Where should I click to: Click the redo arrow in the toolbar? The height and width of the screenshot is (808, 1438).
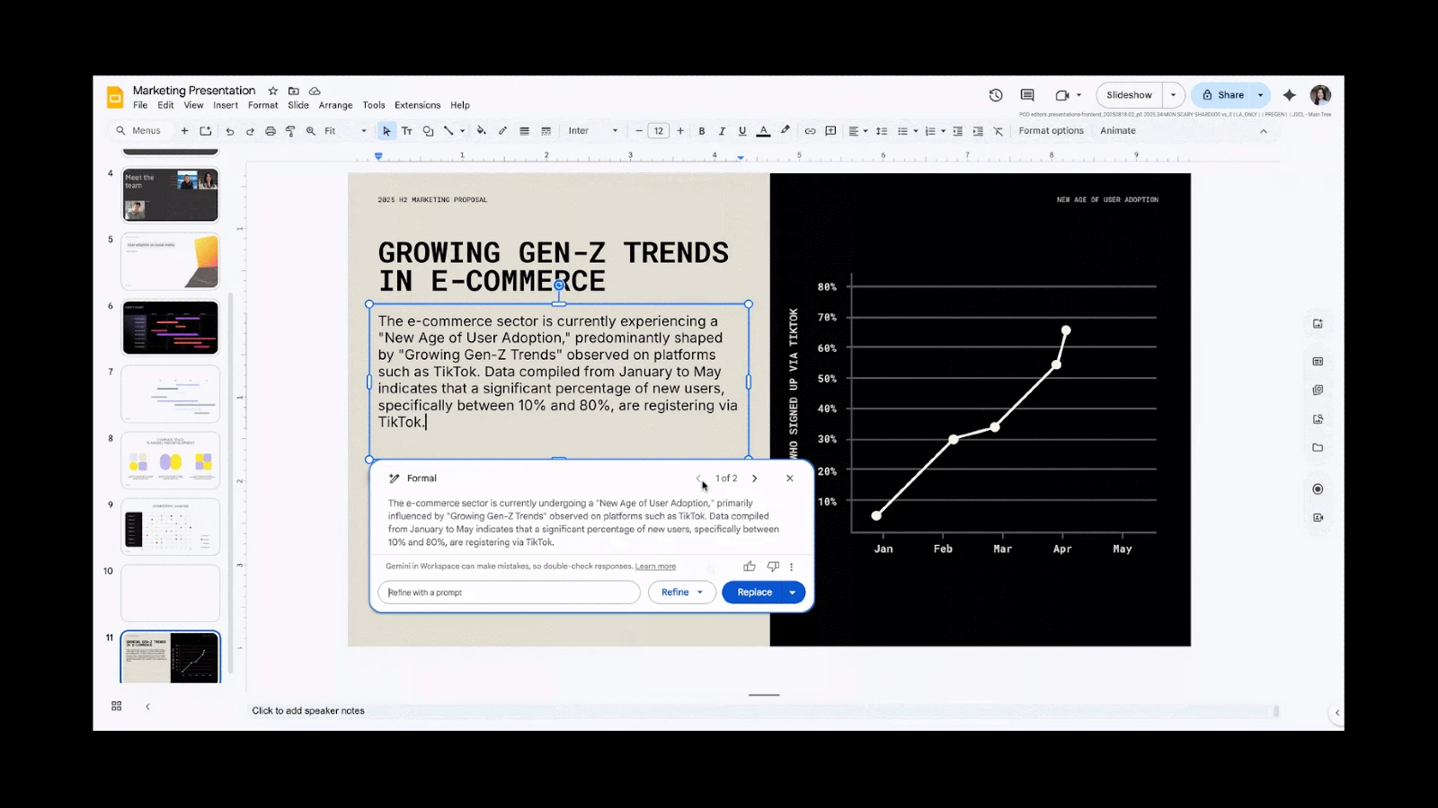[250, 131]
